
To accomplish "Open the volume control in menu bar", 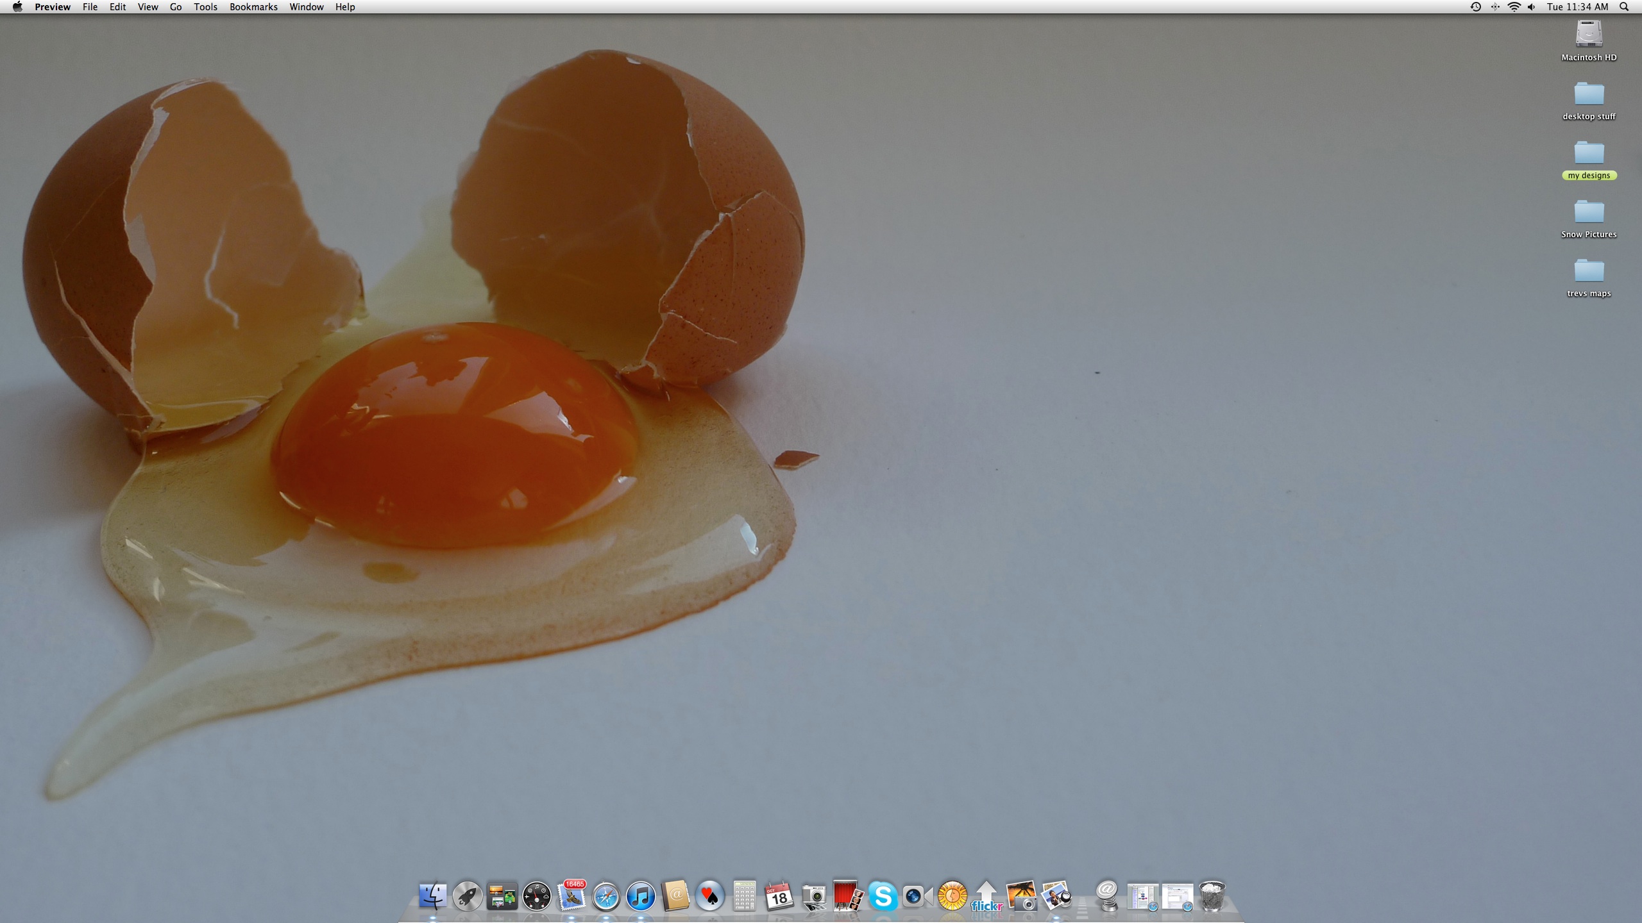I will pyautogui.click(x=1532, y=7).
